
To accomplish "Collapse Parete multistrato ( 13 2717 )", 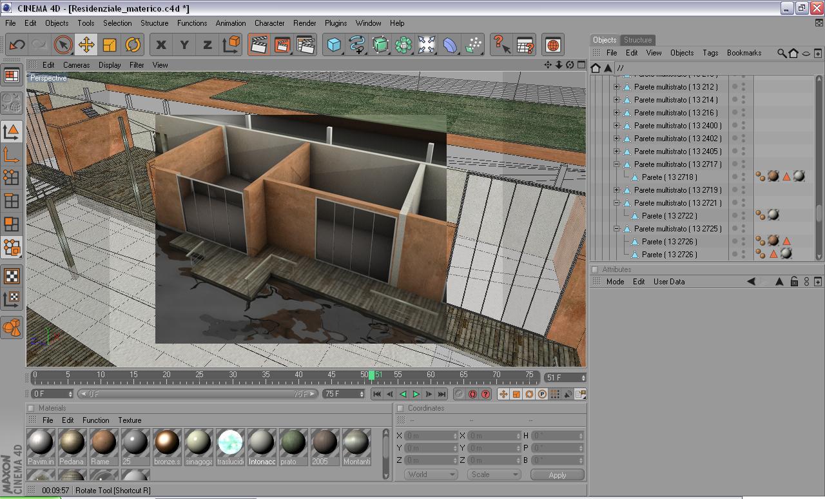I will pyautogui.click(x=617, y=164).
